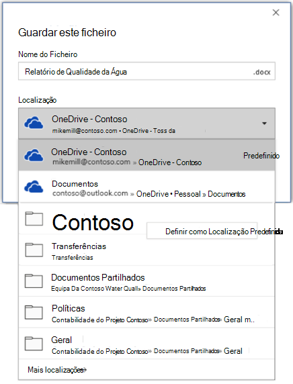Choose the Documentos Partilhados location
This screenshot has height=384, width=293.
[146, 281]
